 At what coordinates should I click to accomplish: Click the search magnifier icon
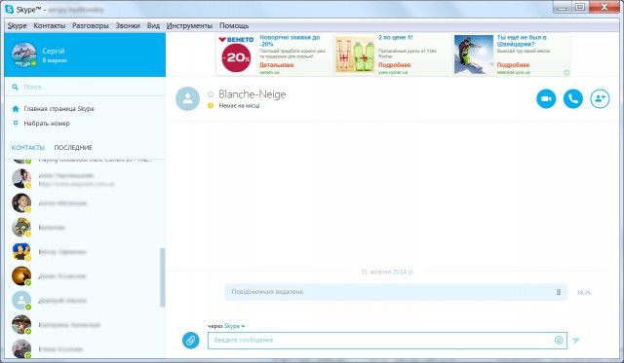click(x=16, y=87)
